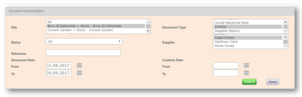
Task: Click the Site list scrollbar thumb
Action: (x=148, y=26)
